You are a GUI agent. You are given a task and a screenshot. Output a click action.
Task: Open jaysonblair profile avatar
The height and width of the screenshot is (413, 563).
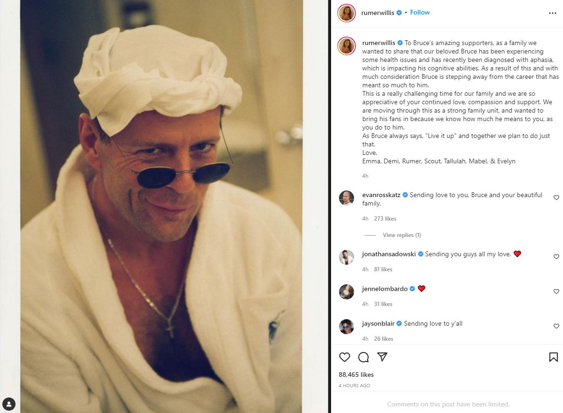347,327
